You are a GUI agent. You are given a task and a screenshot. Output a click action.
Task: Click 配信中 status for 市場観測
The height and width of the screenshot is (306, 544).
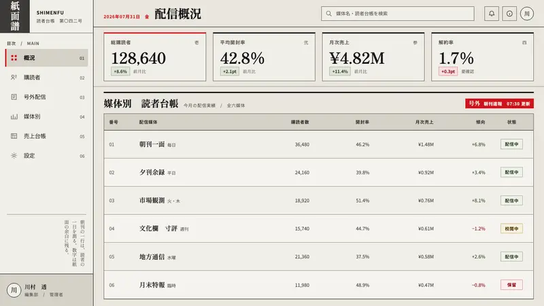(x=511, y=201)
